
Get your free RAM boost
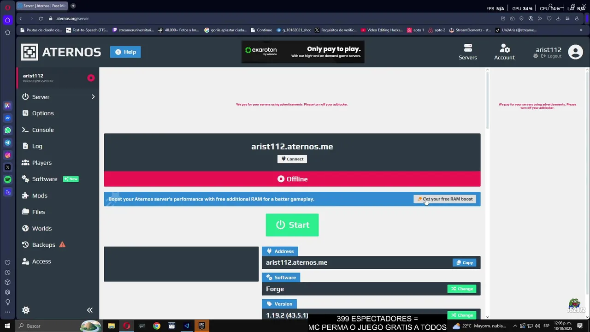point(445,199)
